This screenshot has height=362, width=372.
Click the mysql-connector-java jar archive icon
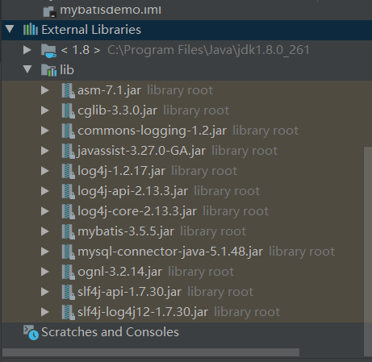click(68, 252)
